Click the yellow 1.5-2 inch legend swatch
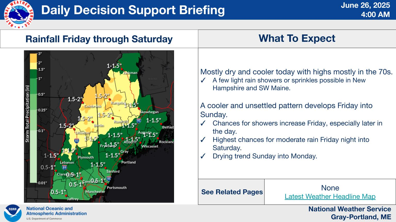396x222 pixels. (33, 66)
